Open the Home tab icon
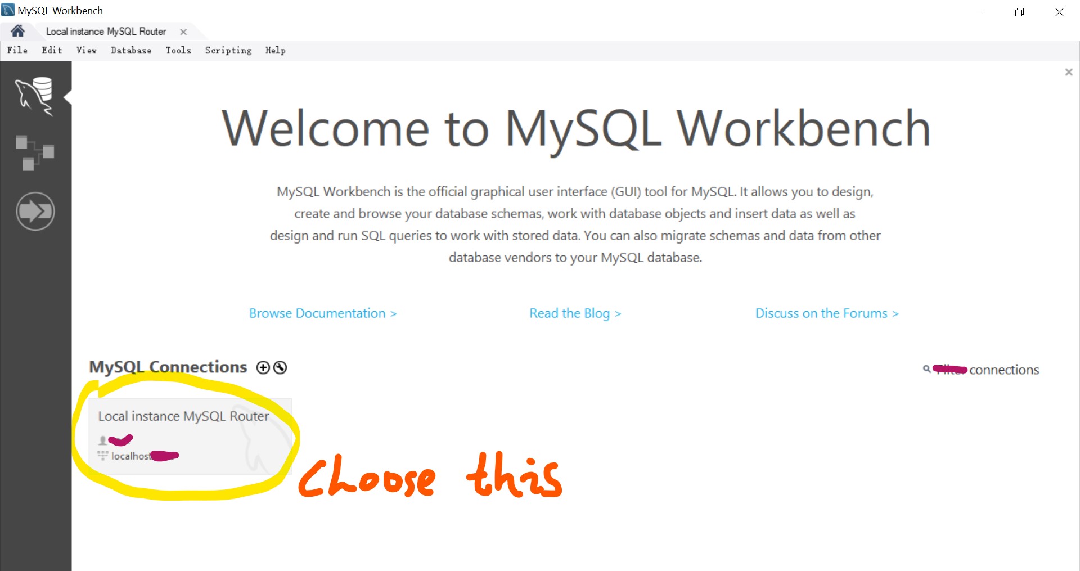 [x=17, y=31]
